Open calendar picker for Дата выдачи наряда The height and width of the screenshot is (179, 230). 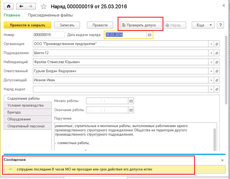point(150,35)
